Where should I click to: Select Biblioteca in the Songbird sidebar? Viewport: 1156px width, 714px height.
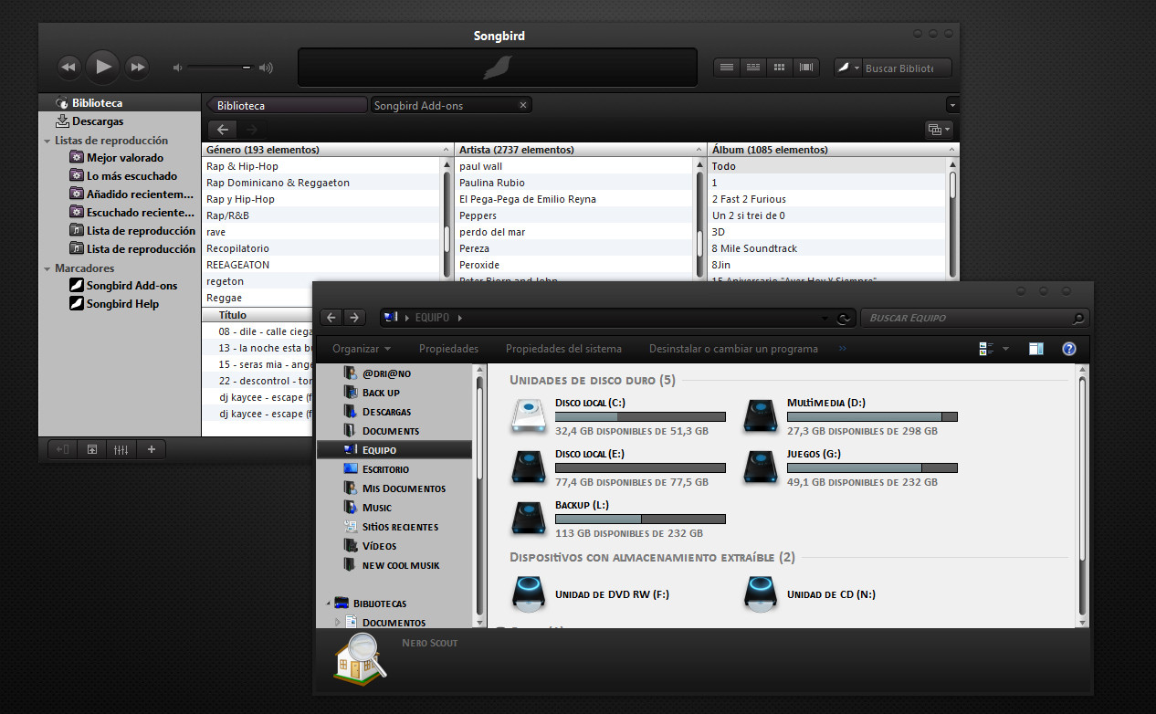tap(120, 103)
